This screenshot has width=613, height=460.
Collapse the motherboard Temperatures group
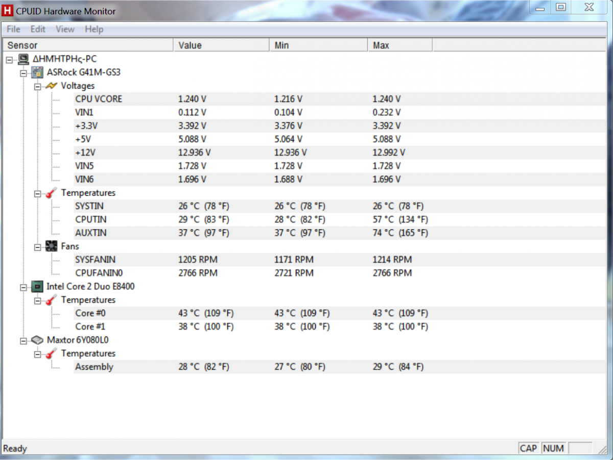pos(37,193)
